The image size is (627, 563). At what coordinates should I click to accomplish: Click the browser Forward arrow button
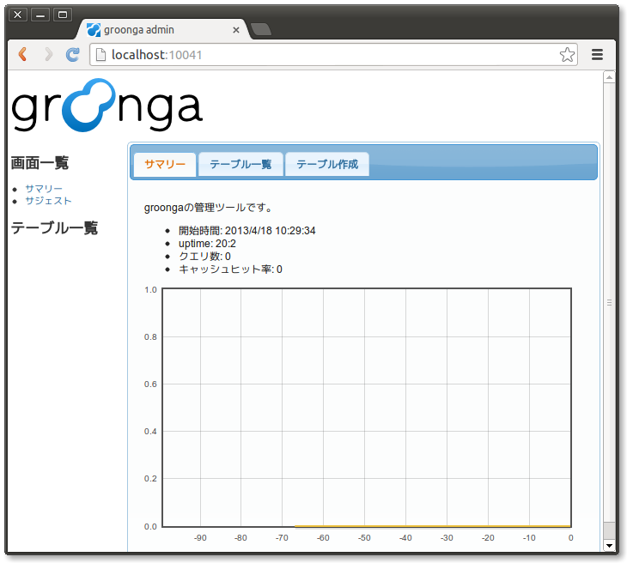pyautogui.click(x=48, y=55)
